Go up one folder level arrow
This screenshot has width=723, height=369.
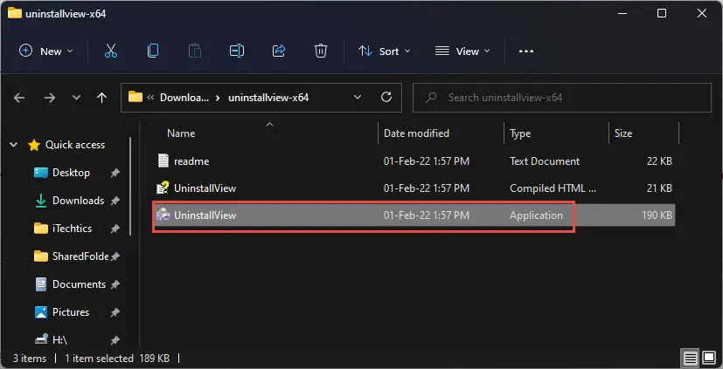point(102,98)
